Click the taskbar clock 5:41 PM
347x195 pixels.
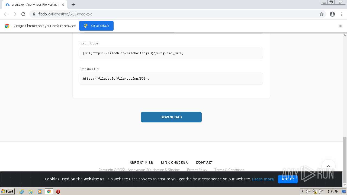pyautogui.click(x=333, y=191)
